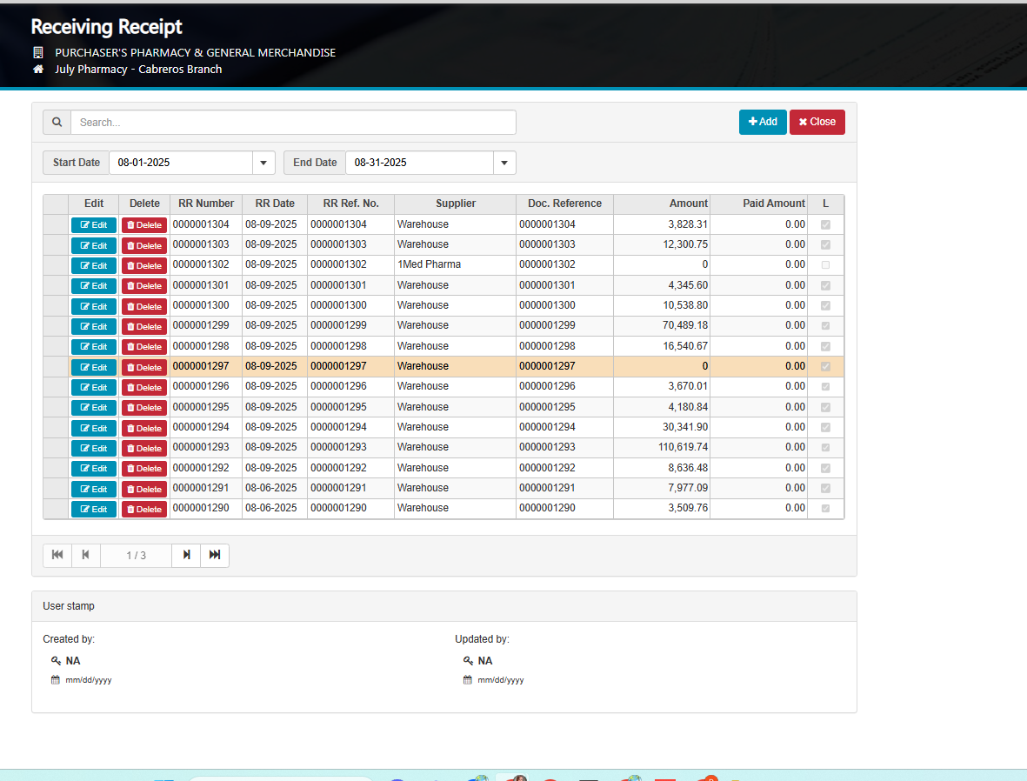The image size is (1027, 781).
Task: Sort by Amount column header
Action: 662,204
